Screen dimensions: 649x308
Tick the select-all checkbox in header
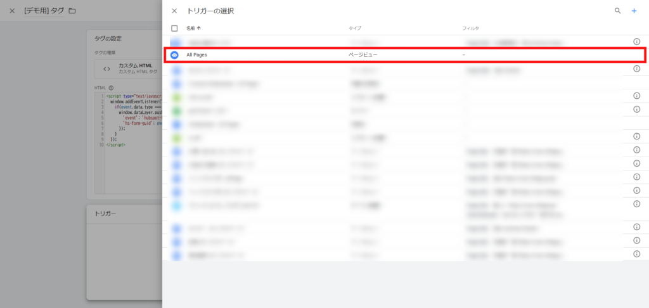click(x=174, y=29)
